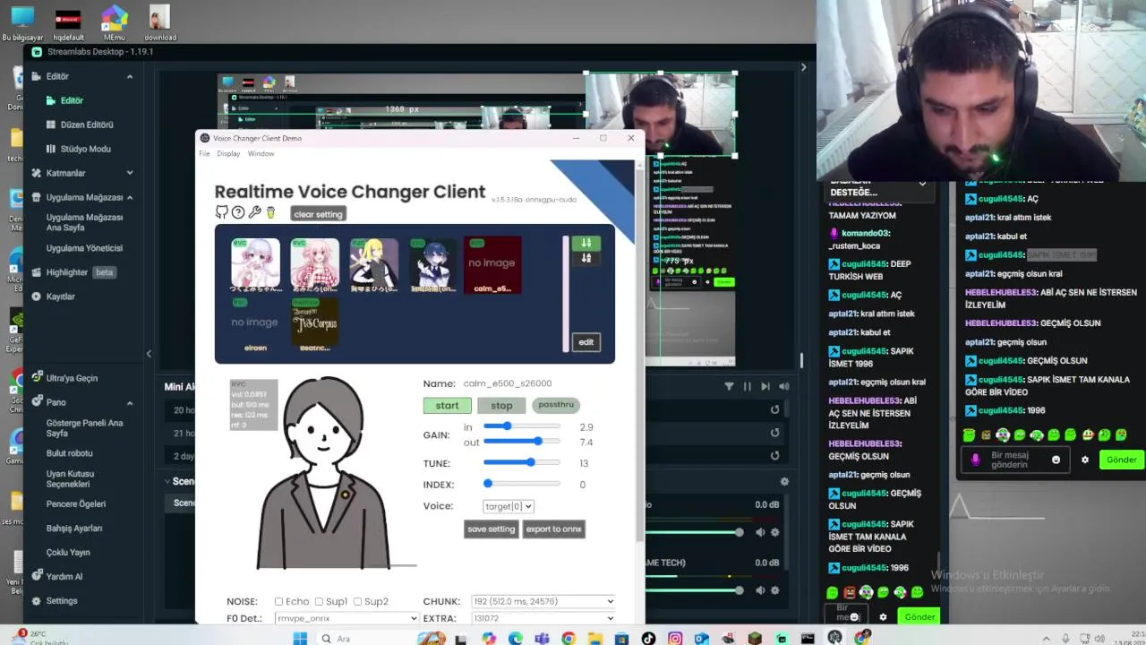Mute event alerts with speaker icon
This screenshot has width=1146, height=645.
coord(784,386)
